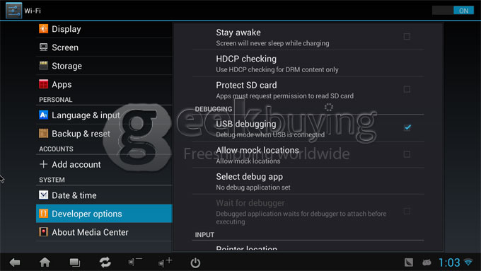Click the Language & input icon
Image resolution: width=481 pixels, height=271 pixels.
pos(43,115)
